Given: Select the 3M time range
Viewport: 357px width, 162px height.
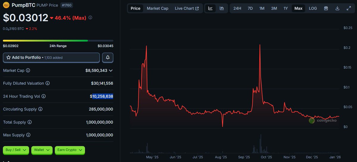Looking at the screenshot, I should pyautogui.click(x=274, y=8).
